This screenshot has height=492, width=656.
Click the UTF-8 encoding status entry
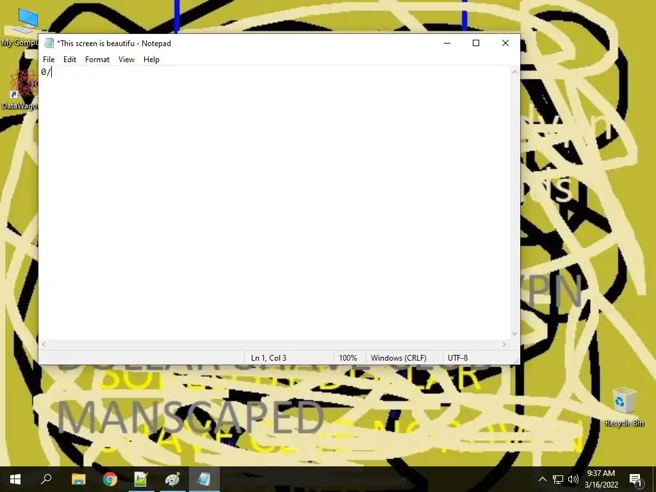457,358
